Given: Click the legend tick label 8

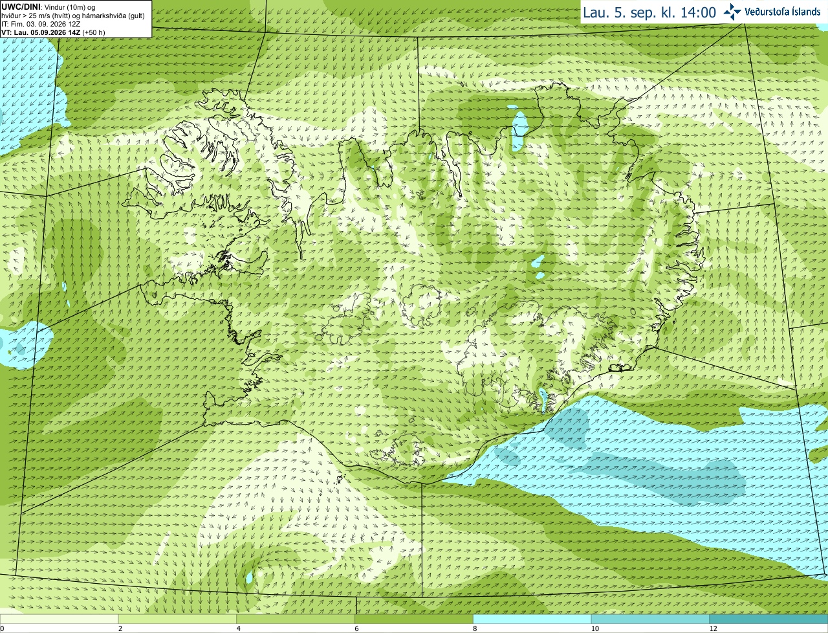Looking at the screenshot, I should point(475,628).
